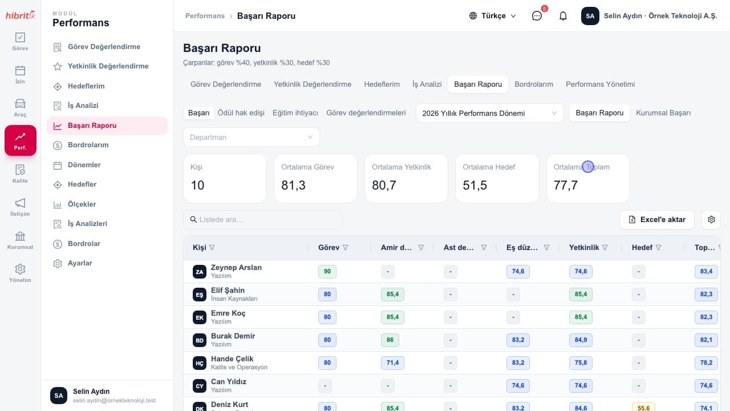
Task: Select the Kurumsal Başarı view toggle
Action: [663, 113]
